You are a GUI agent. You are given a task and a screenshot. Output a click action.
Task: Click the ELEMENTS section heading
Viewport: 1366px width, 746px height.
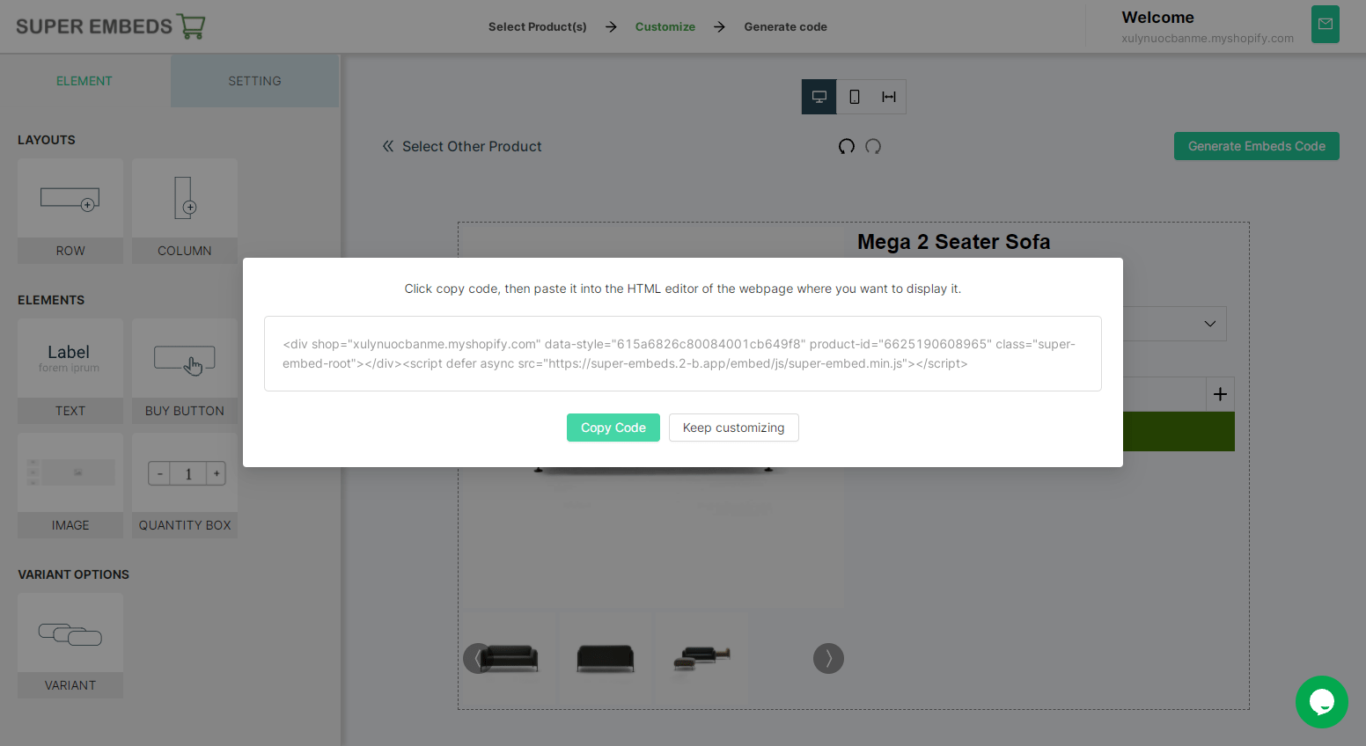click(51, 300)
